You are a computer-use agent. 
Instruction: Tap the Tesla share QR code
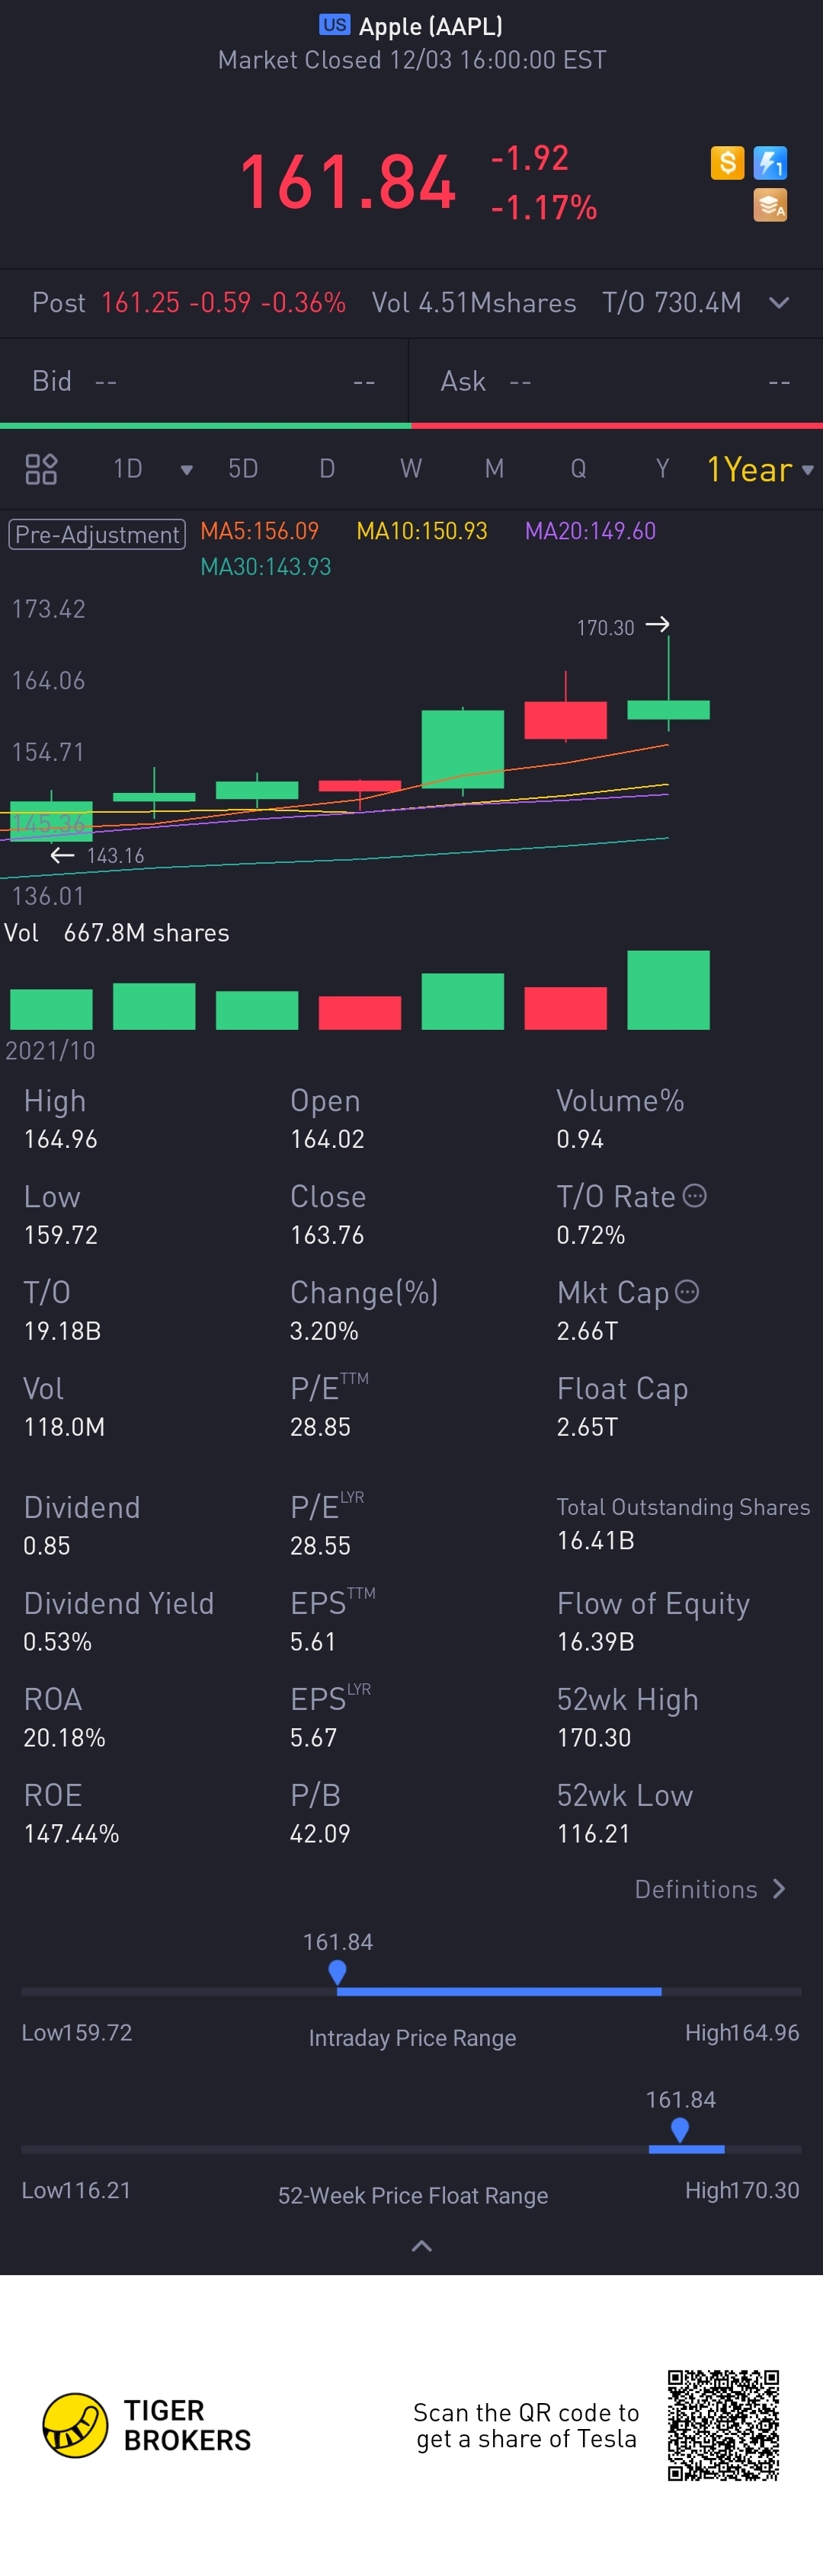click(x=723, y=2425)
